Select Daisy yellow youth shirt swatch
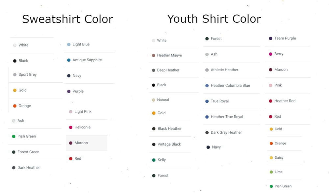The height and width of the screenshot is (193, 329). point(271,158)
